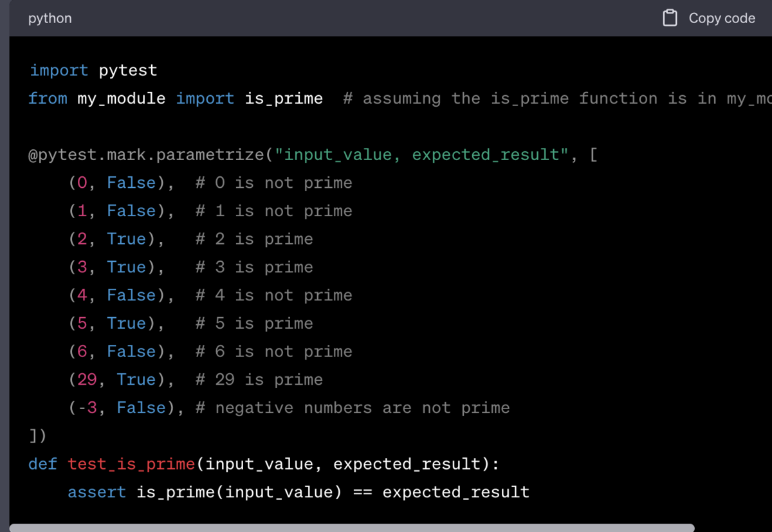The image size is (772, 532).
Task: Click the comment saying 3 is prime
Action: [253, 267]
